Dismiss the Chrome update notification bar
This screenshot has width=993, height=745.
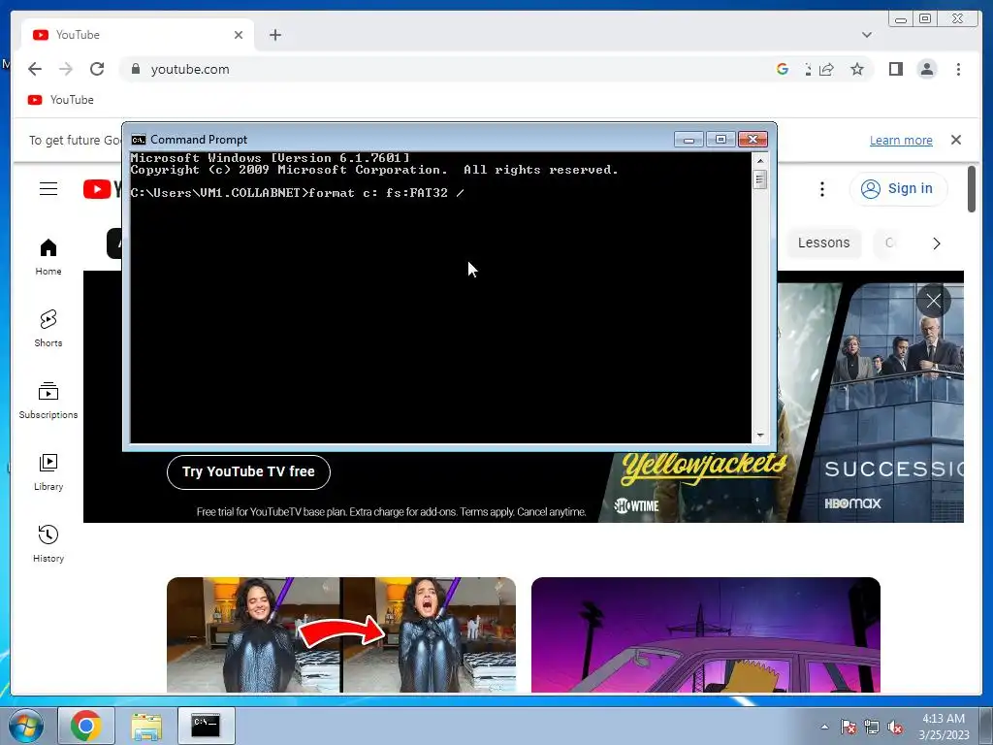click(956, 140)
